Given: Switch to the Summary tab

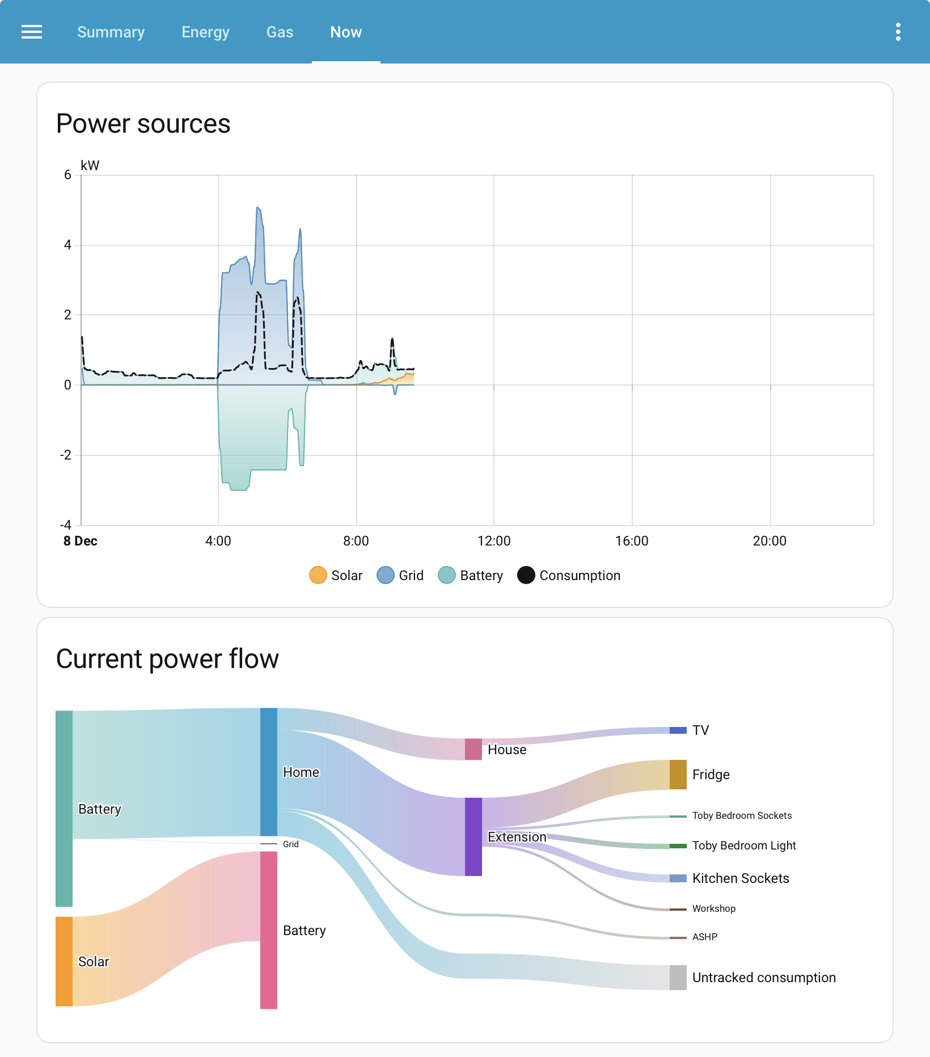Looking at the screenshot, I should pyautogui.click(x=111, y=32).
